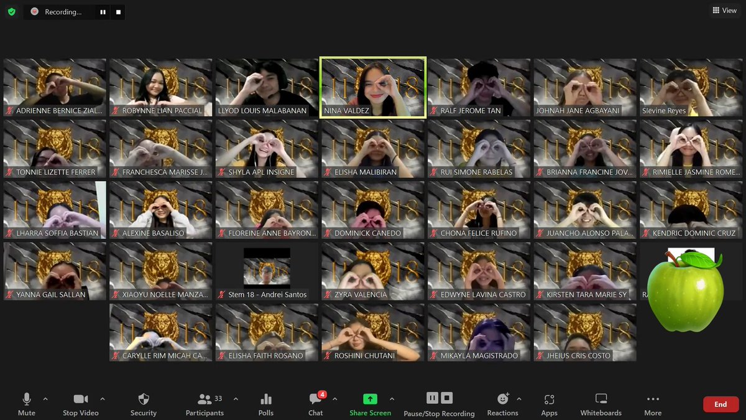Click the name label 'KIRSTEN TARA MARIE SY'
Screen dimensions: 746x420
pyautogui.click(x=586, y=294)
